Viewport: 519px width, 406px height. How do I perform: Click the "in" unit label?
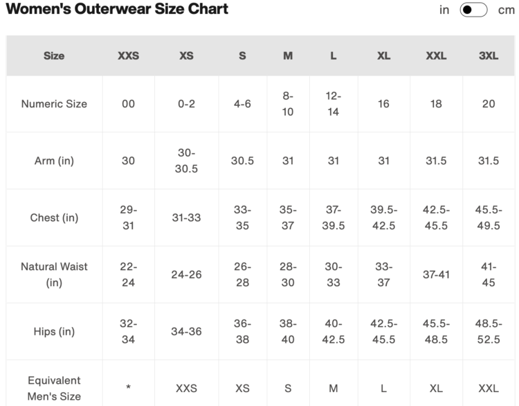point(444,10)
